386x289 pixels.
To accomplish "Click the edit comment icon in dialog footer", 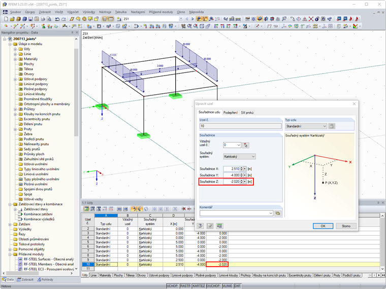I will click(210, 226).
